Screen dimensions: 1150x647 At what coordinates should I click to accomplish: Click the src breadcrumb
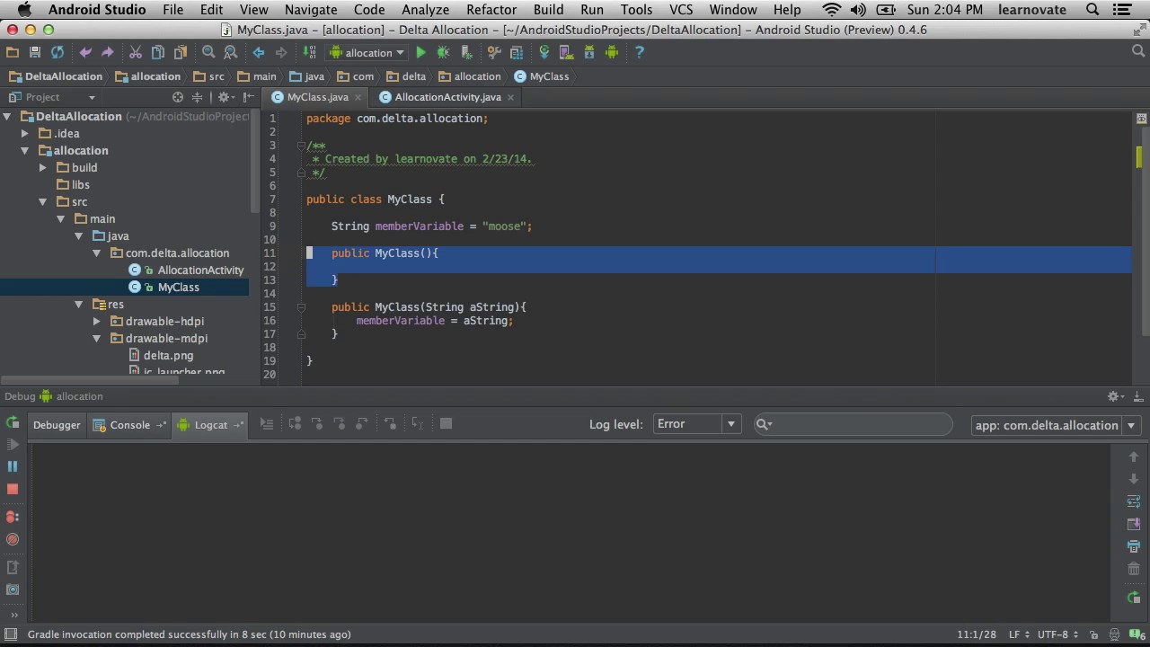point(208,76)
